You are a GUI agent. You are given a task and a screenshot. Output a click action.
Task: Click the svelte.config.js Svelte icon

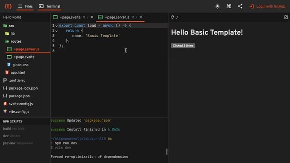[5, 104]
